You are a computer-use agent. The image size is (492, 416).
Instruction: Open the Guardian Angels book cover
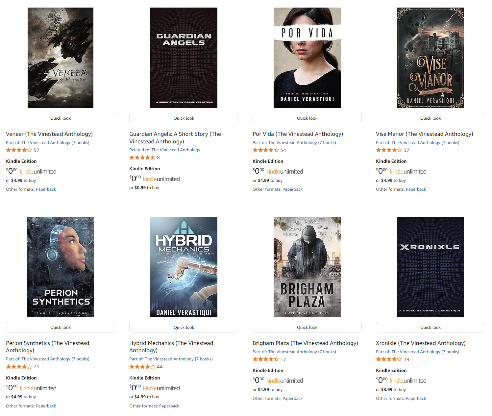[x=184, y=58]
